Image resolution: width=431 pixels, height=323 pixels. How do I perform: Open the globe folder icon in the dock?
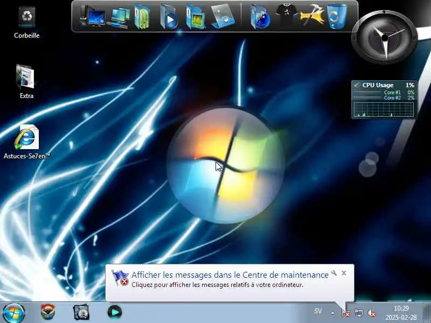(260, 17)
